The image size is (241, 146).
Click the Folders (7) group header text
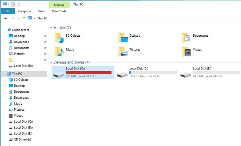tap(62, 28)
